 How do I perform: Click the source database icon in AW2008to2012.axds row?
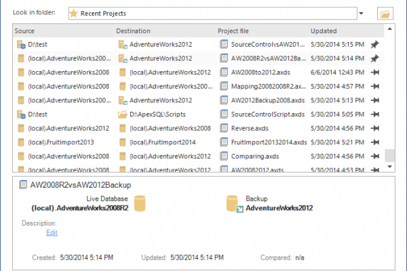(21, 72)
